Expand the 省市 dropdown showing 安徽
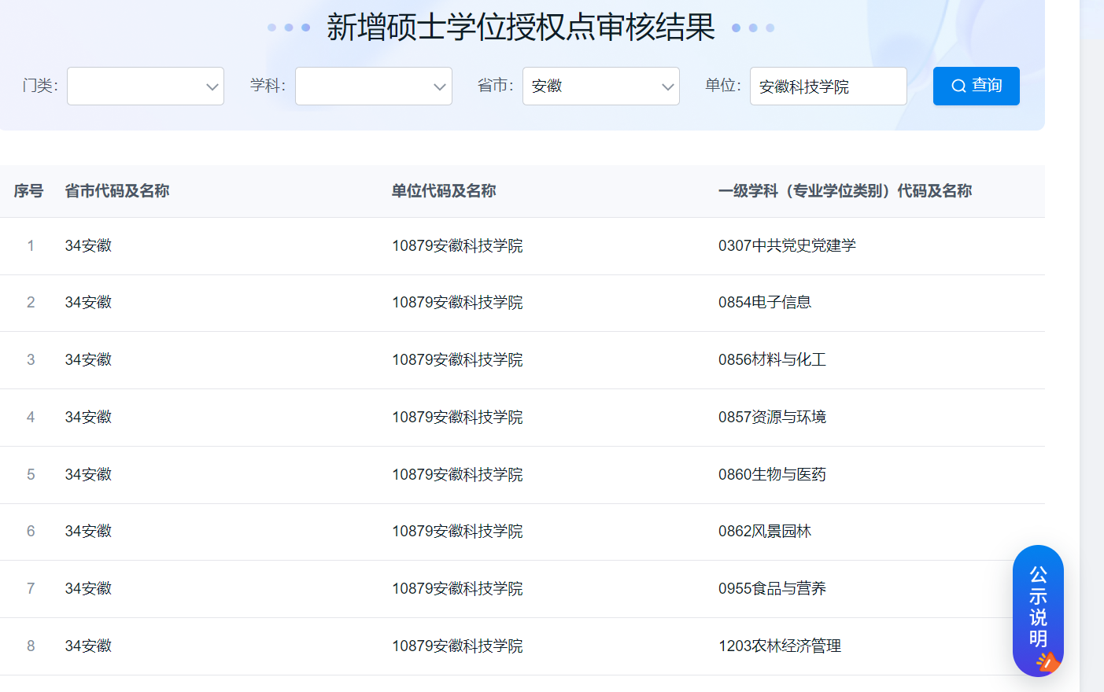Image resolution: width=1104 pixels, height=692 pixels. [x=601, y=86]
